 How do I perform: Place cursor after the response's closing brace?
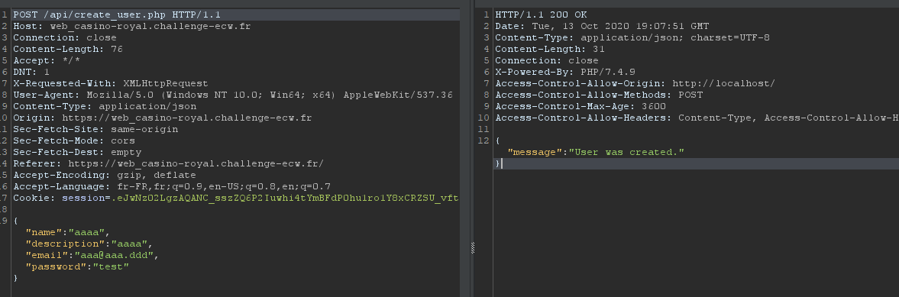(502, 164)
